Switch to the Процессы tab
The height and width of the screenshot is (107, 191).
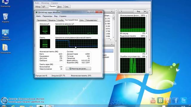[x=52, y=20]
